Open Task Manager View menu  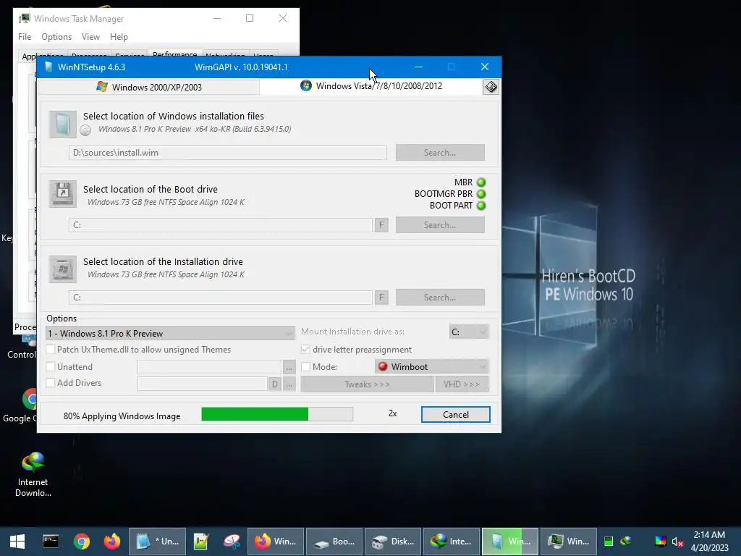pyautogui.click(x=90, y=37)
